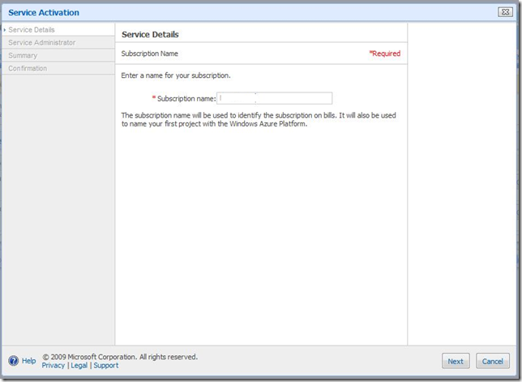
Task: Open the Privacy link
Action: [53, 365]
